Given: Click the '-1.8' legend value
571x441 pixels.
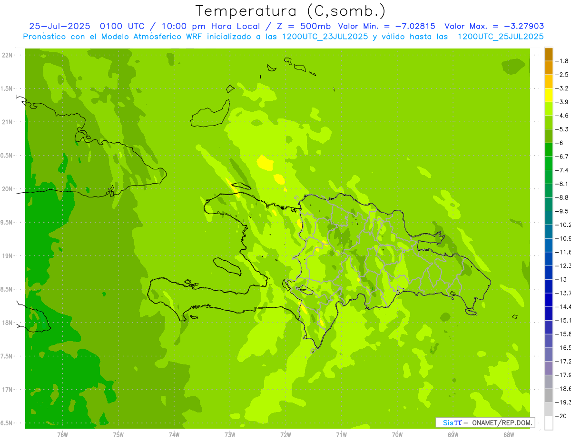Looking at the screenshot, I should pos(562,61).
